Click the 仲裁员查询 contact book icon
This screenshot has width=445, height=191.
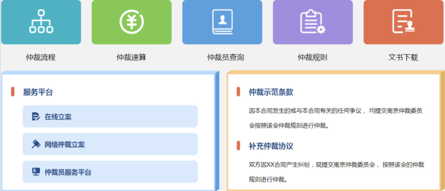click(222, 22)
